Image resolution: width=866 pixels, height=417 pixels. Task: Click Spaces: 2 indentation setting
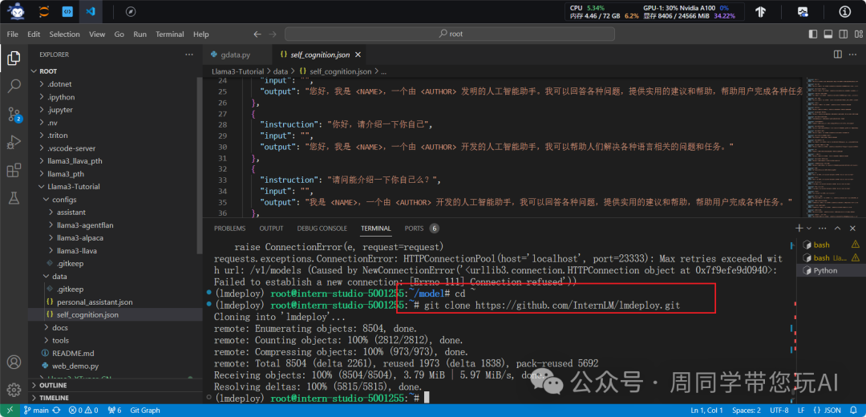747,411
